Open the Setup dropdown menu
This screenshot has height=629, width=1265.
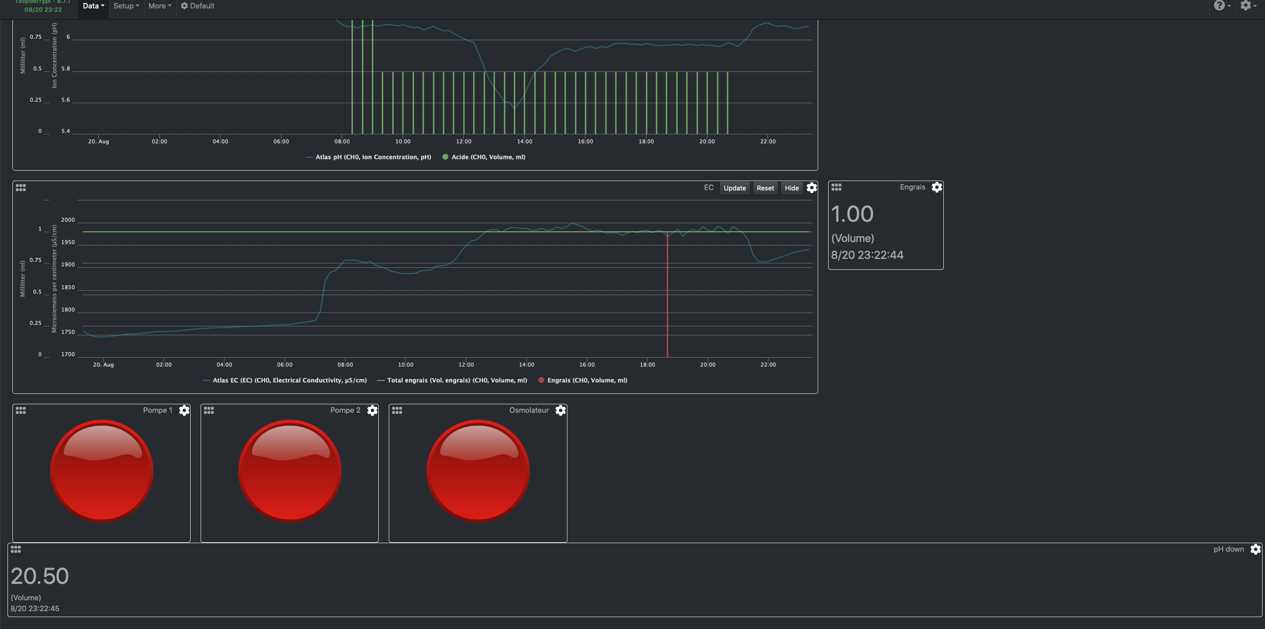pyautogui.click(x=125, y=5)
